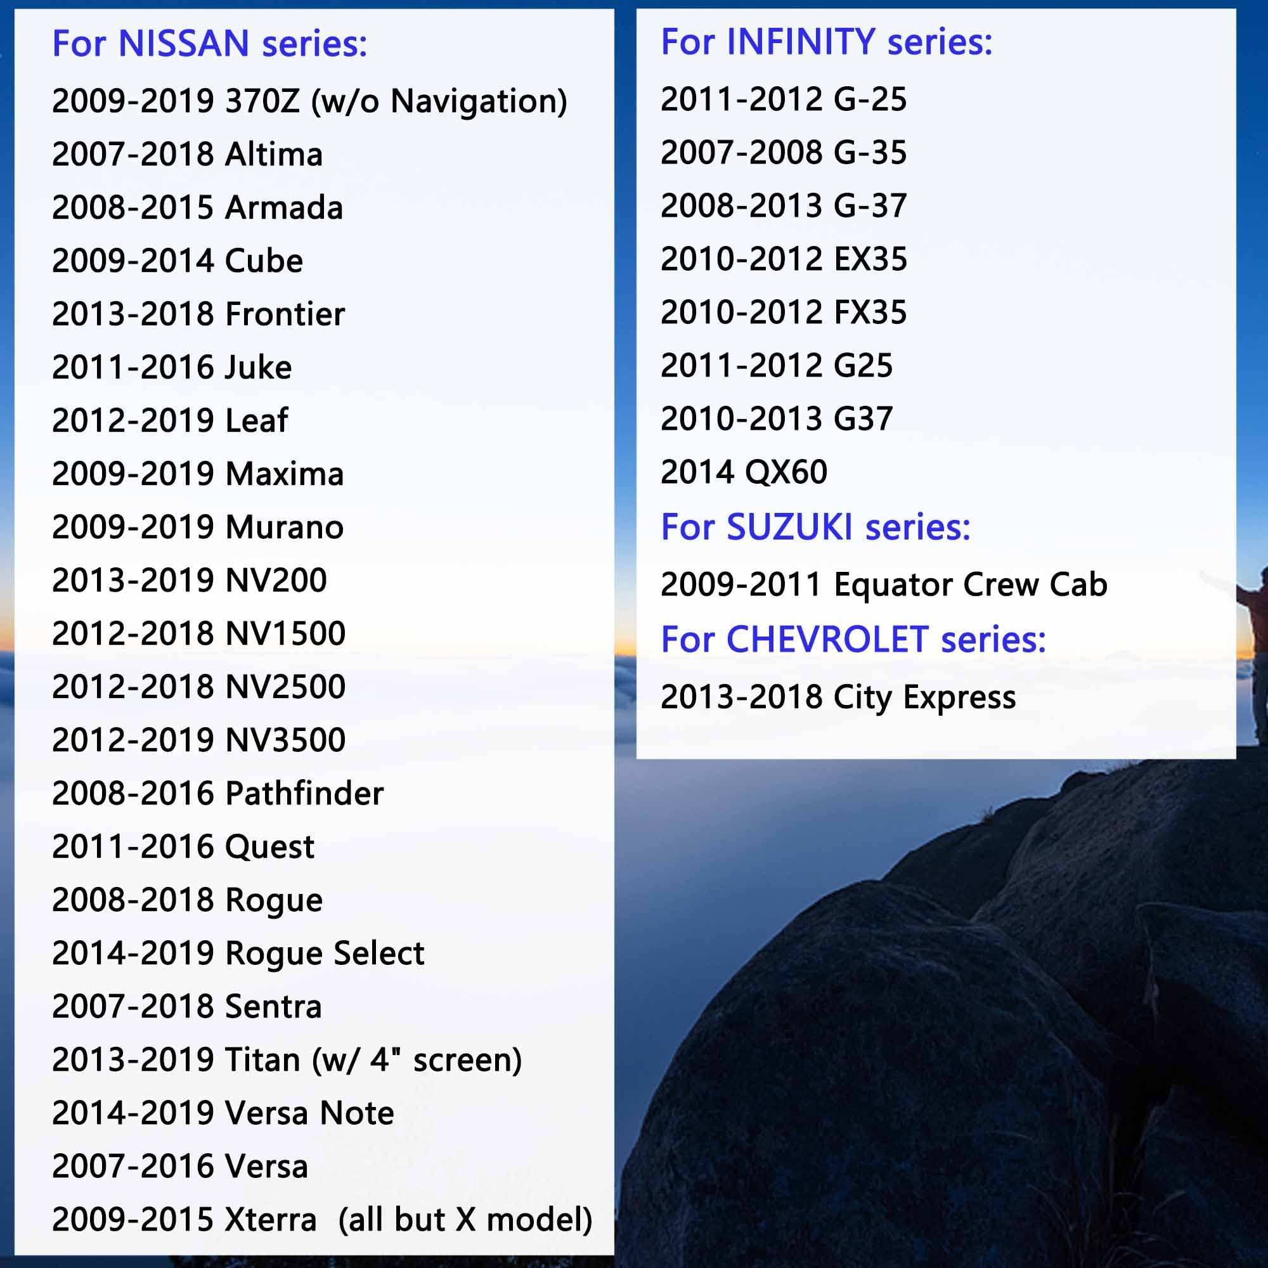Click the 2014 QX60 entry
This screenshot has height=1268, width=1268.
(744, 472)
